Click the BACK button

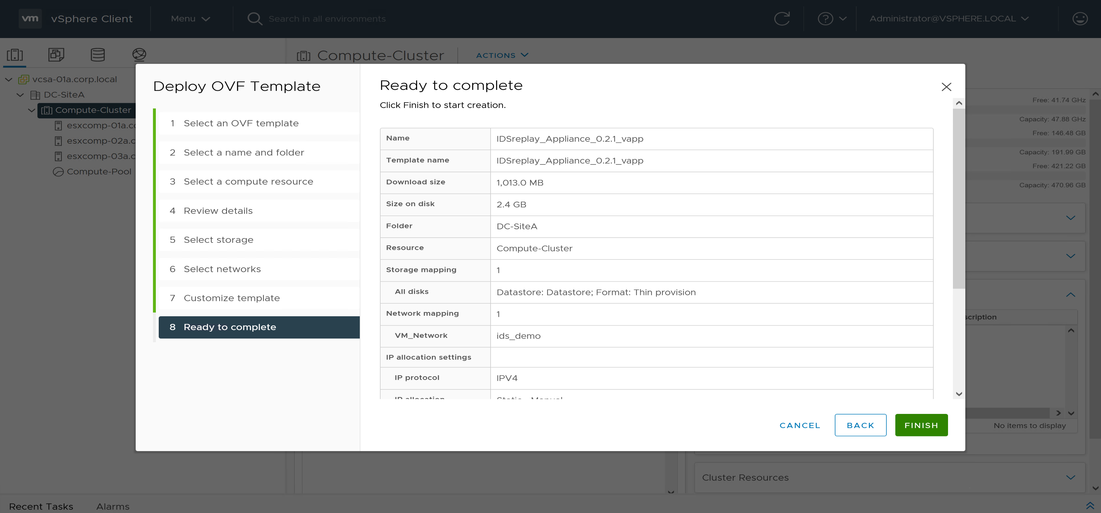(860, 425)
